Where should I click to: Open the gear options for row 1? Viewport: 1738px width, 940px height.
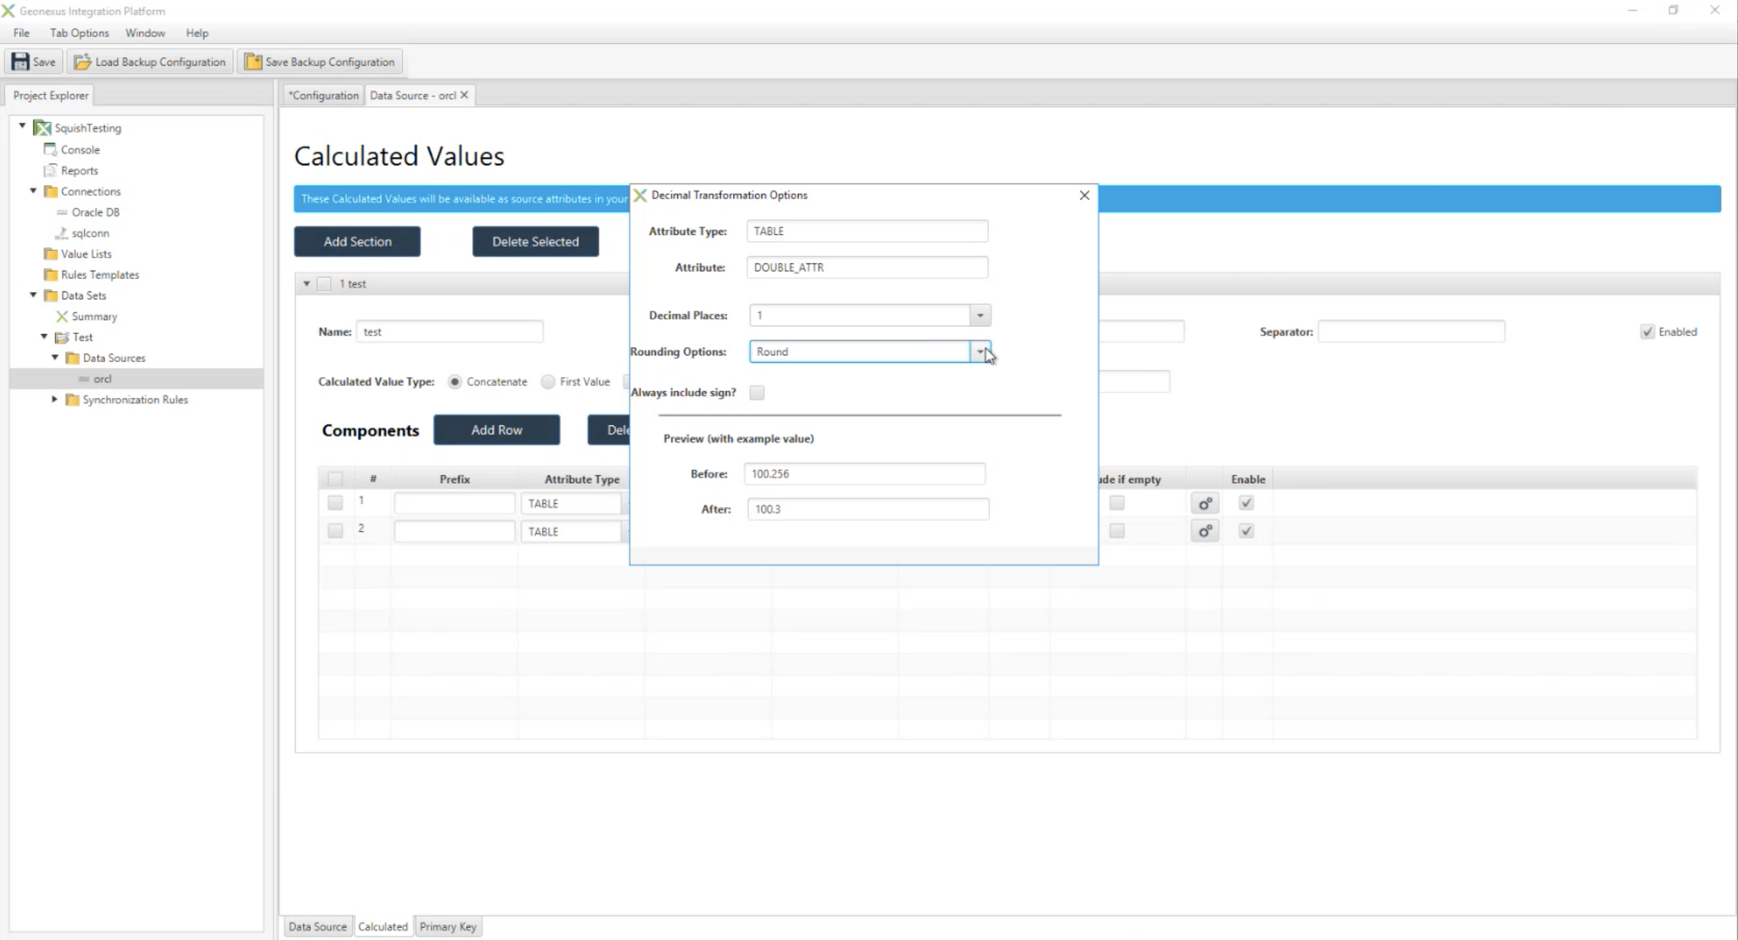1205,503
